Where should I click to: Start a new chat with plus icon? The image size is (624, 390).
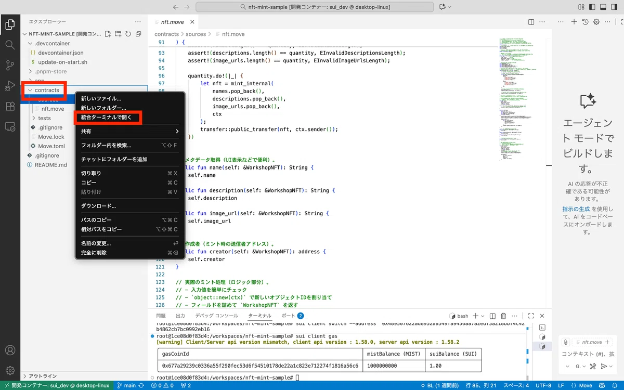[x=574, y=22]
